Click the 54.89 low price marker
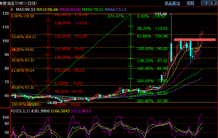The height and width of the screenshot is (138, 218). pos(52,103)
